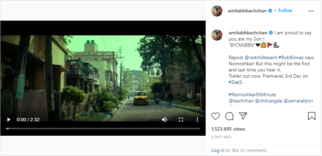322x156 pixels.
Task: Click the header profile avatar
Action: click(x=217, y=11)
